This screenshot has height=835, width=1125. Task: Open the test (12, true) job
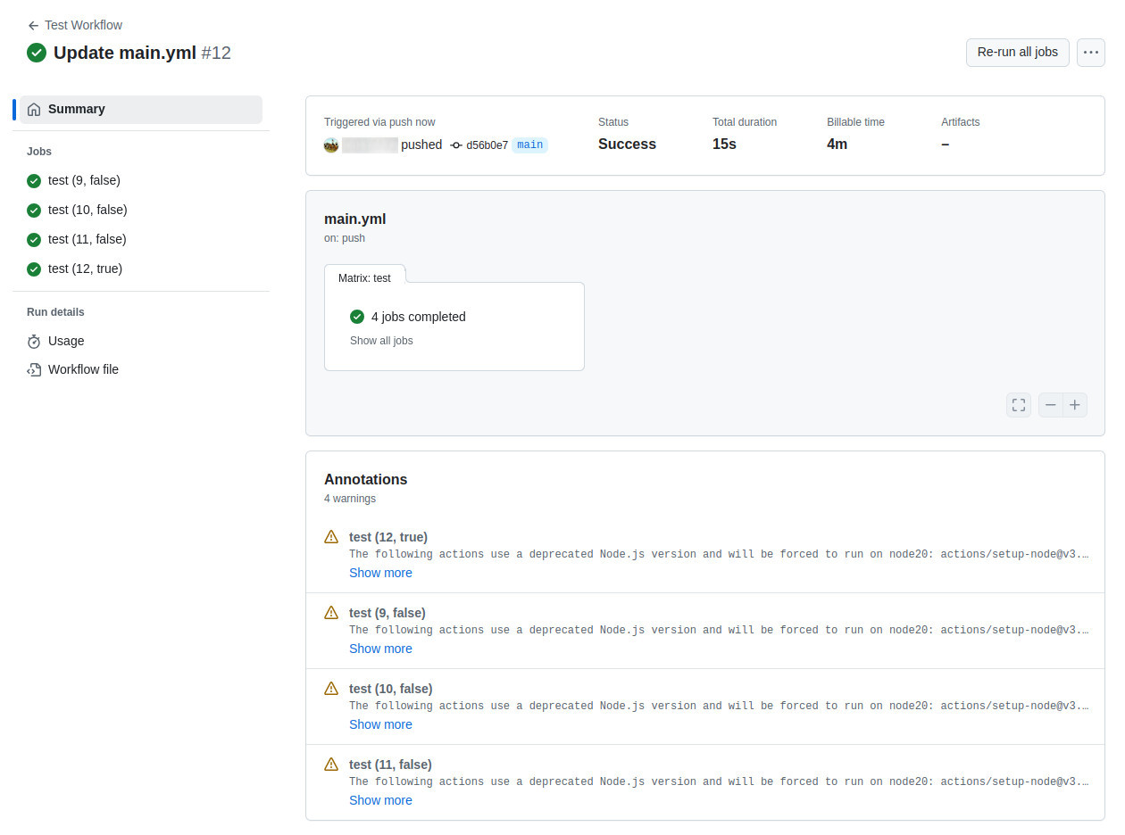85,269
